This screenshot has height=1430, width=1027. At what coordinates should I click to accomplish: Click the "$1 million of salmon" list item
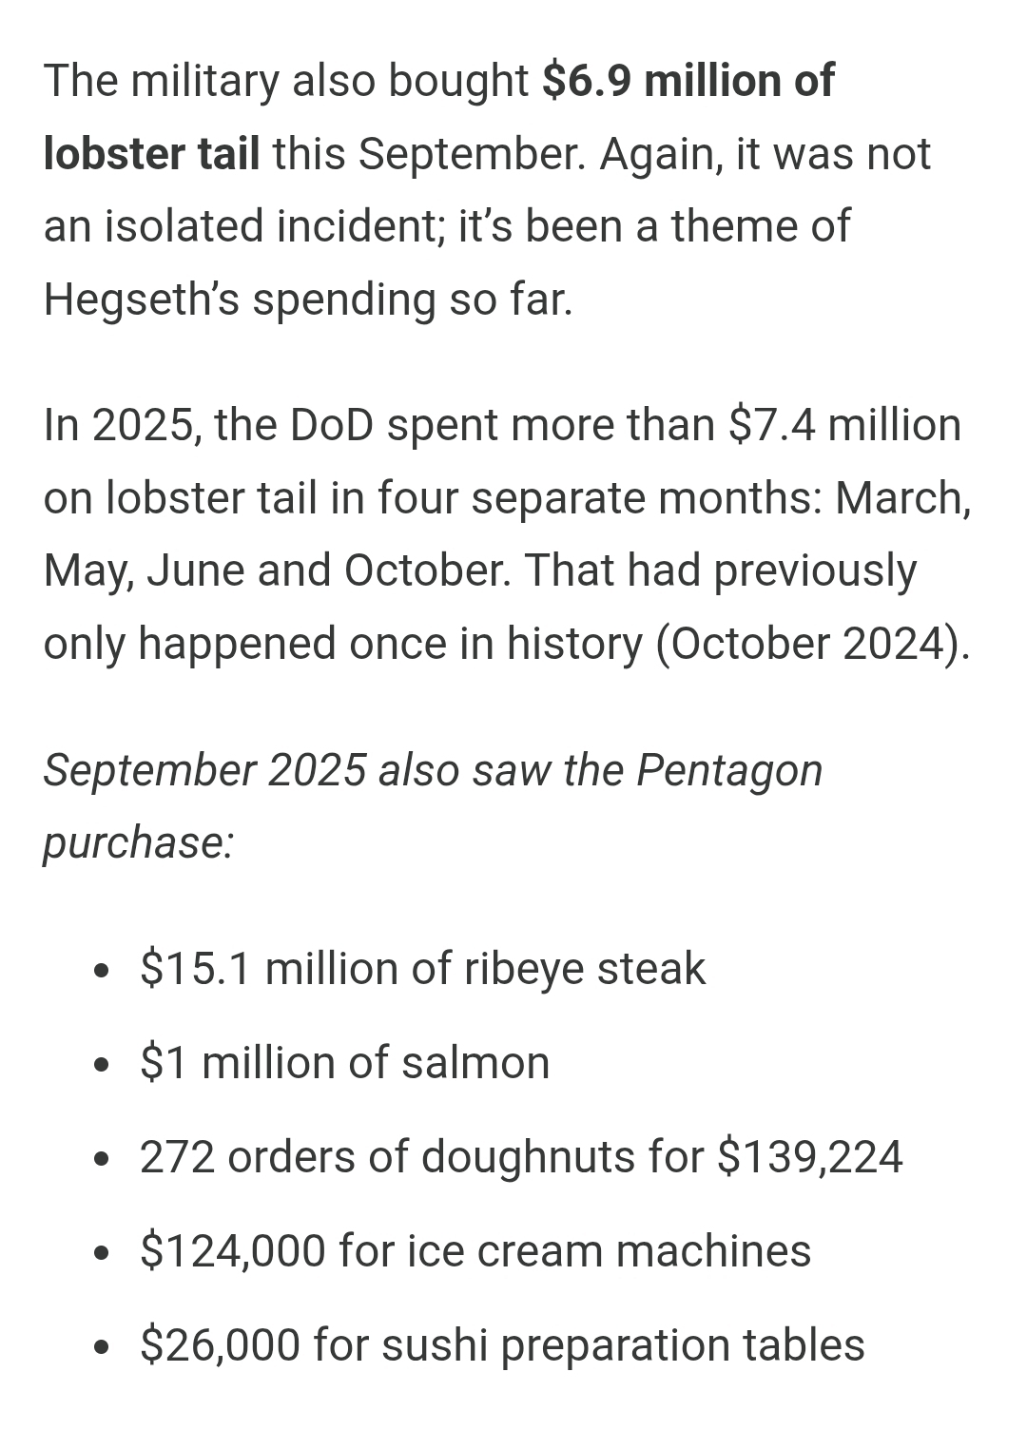(x=344, y=1063)
